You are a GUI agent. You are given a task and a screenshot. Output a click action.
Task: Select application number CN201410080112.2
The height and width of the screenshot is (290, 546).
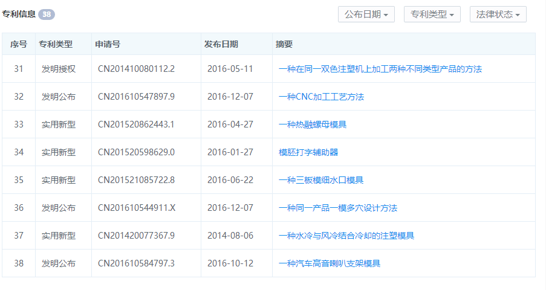click(136, 69)
